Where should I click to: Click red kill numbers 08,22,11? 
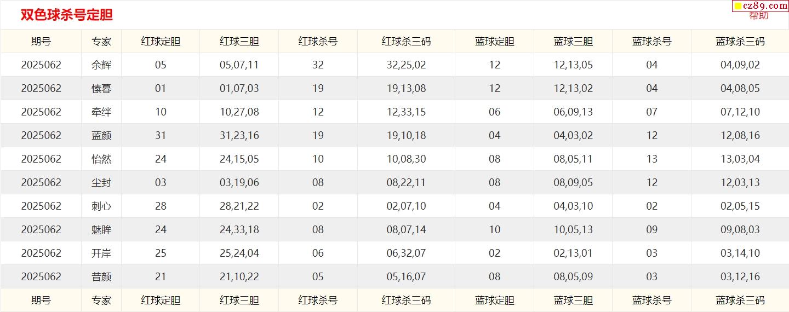click(x=406, y=183)
